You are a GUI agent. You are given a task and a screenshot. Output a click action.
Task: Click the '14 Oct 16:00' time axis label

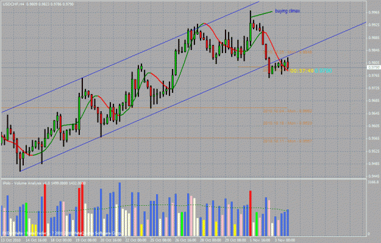click(x=36, y=240)
